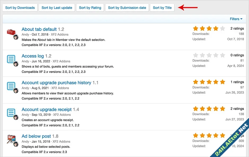
Task: Click the 2 ratings count for About tab default
Action: pyautogui.click(x=237, y=28)
